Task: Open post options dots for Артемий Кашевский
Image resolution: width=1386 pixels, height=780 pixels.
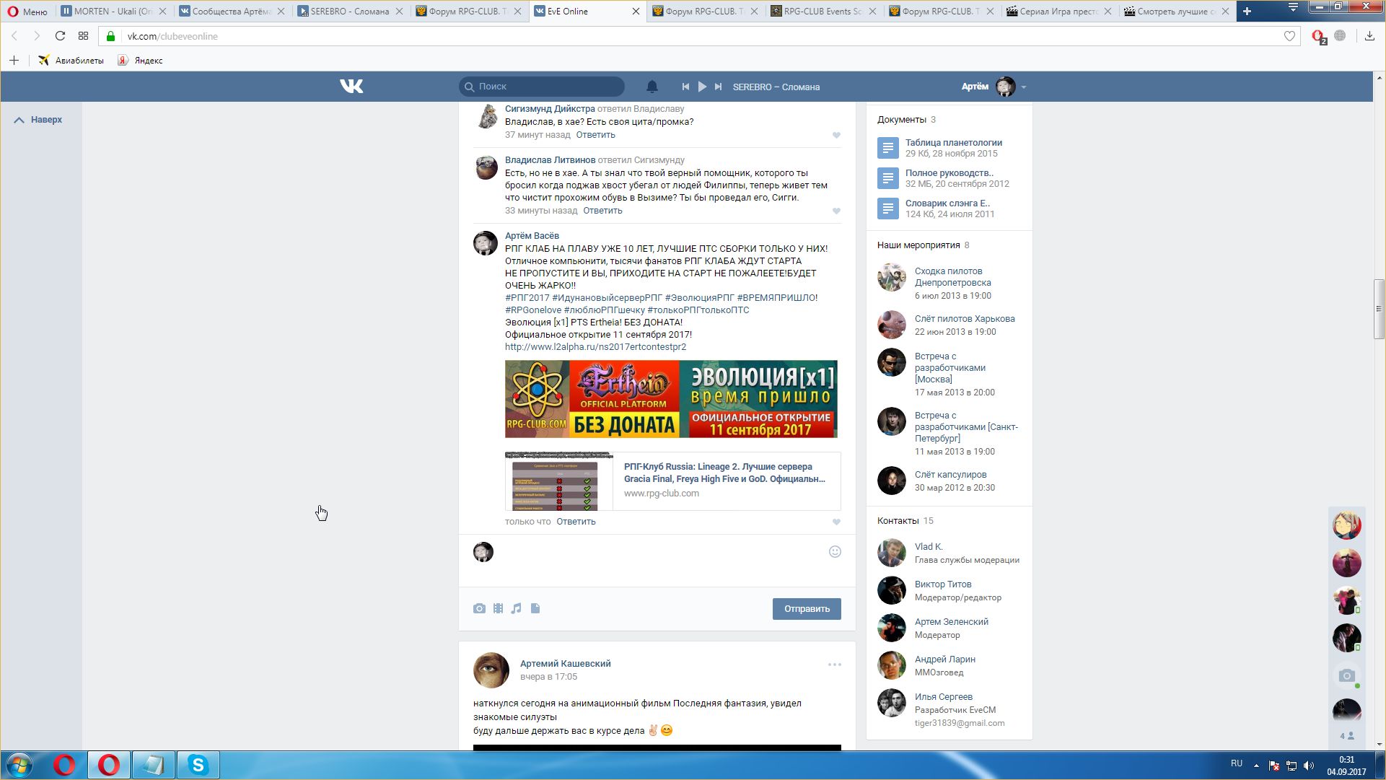Action: 835,665
